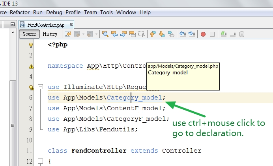Click the left panel vertical scrollbar thumb

13,123
